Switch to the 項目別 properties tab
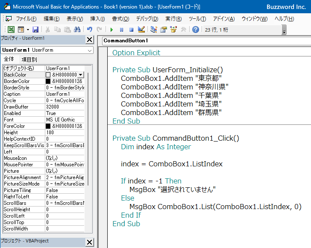This screenshot has height=248, width=311. point(29,59)
